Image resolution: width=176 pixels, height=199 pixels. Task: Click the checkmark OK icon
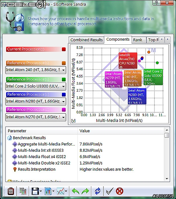click(110, 191)
